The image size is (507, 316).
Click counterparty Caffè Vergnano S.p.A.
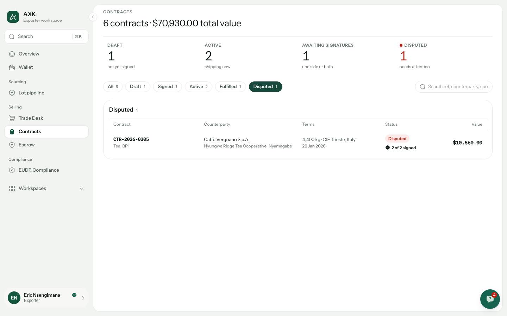[226, 140]
